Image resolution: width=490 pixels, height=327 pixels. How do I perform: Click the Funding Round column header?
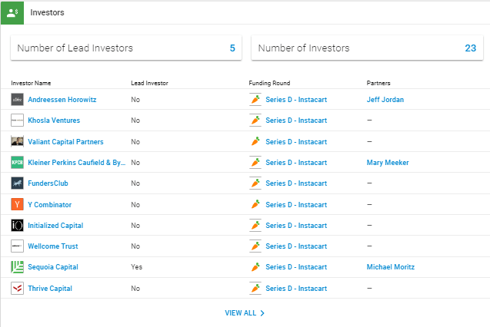[269, 83]
